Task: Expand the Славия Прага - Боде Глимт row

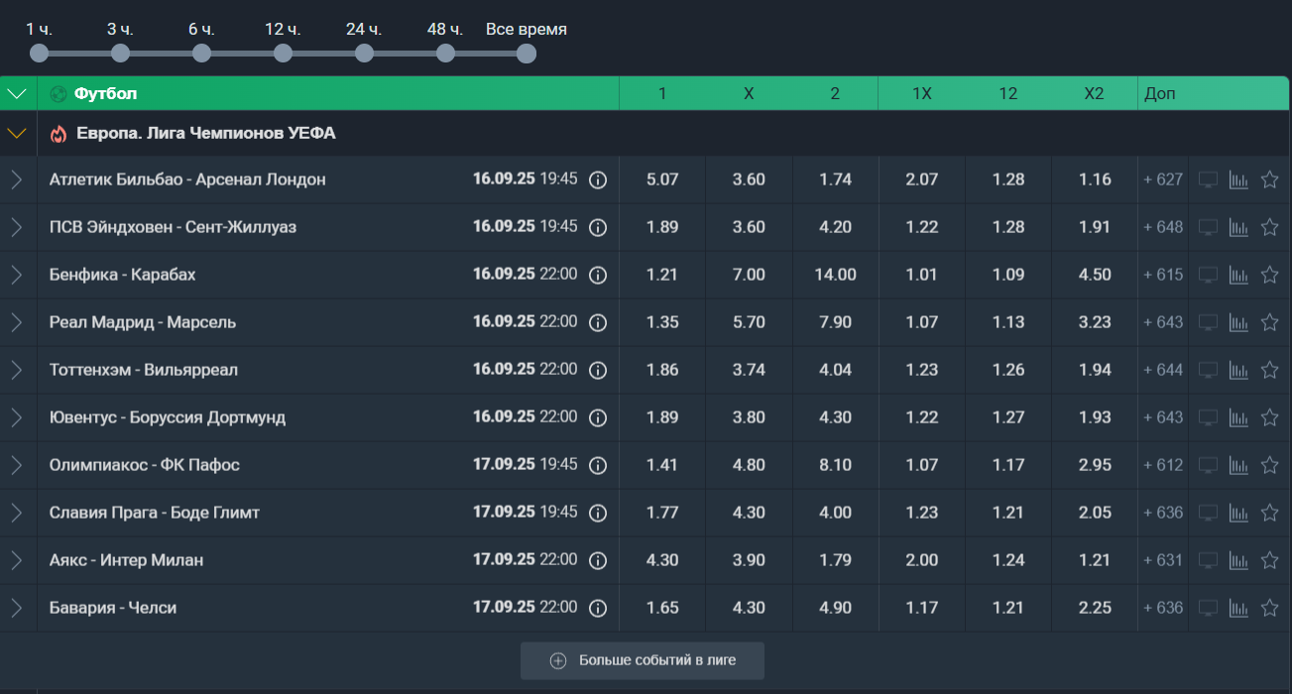Action: (17, 513)
